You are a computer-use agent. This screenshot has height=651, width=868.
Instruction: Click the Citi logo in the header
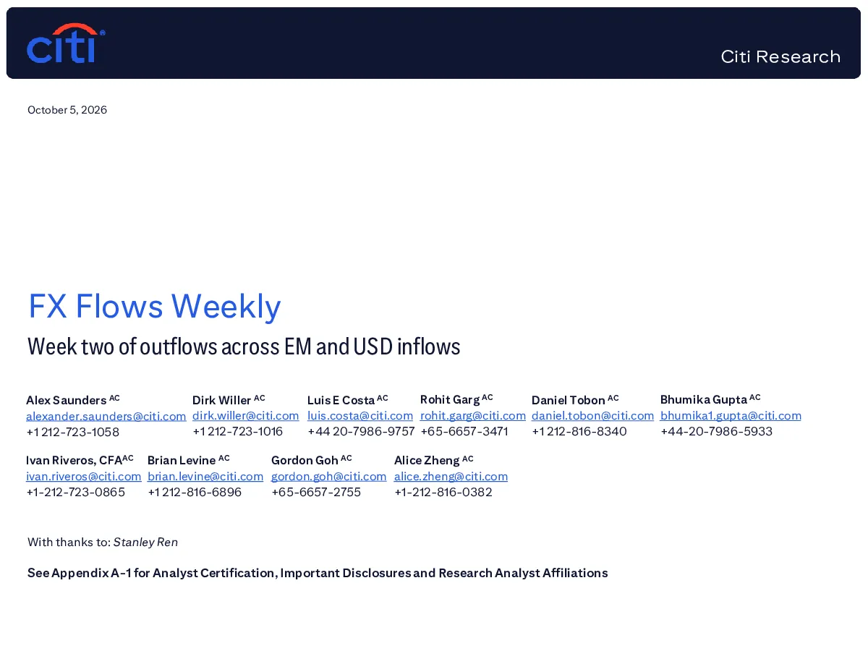[x=66, y=43]
